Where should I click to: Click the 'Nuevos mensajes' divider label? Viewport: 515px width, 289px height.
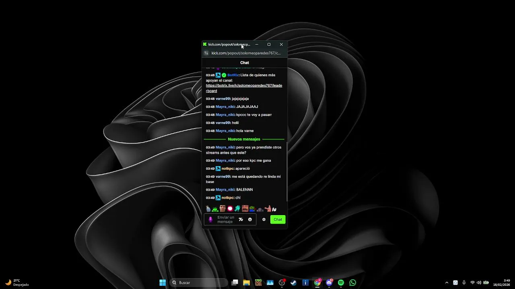coord(244,139)
